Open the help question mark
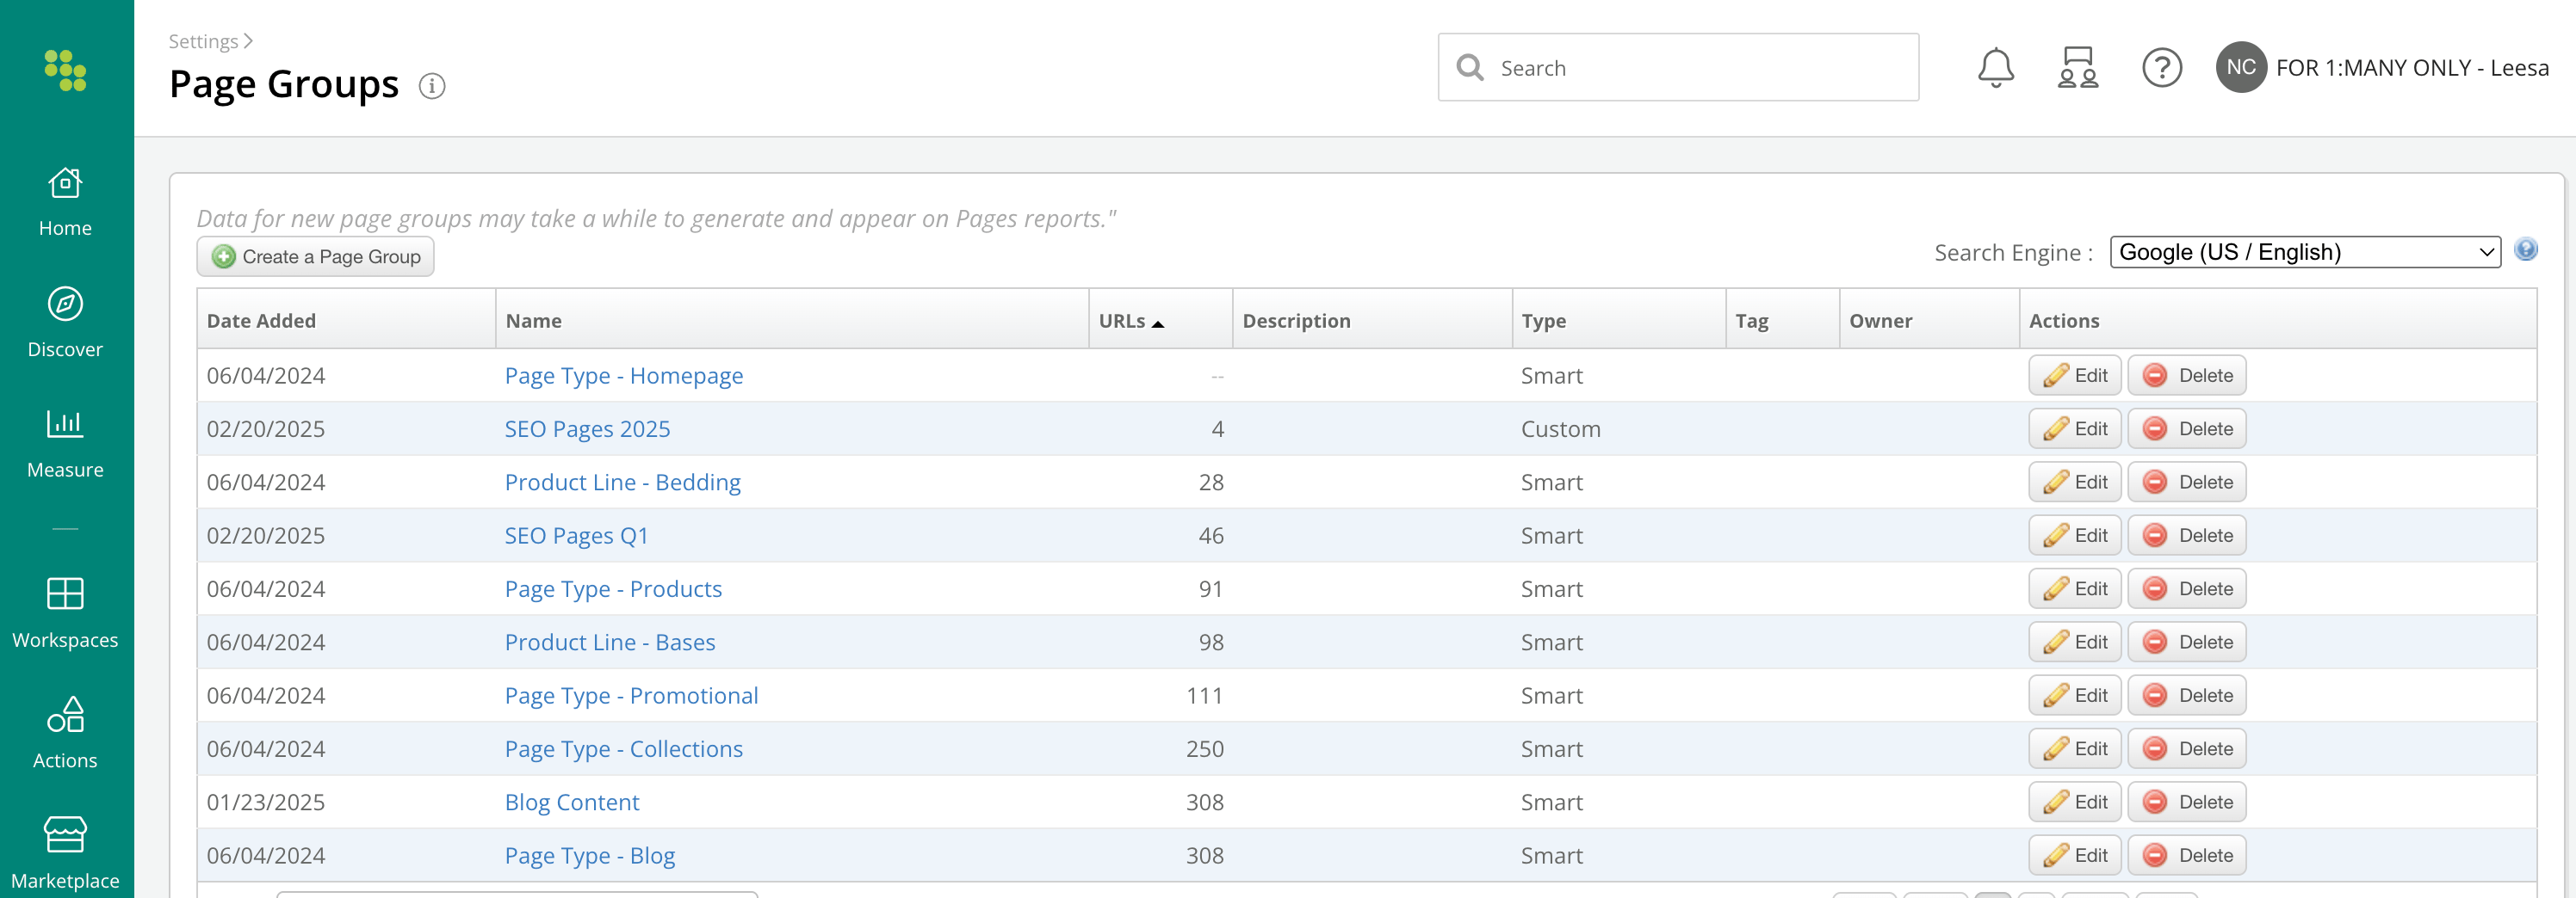 [2161, 68]
